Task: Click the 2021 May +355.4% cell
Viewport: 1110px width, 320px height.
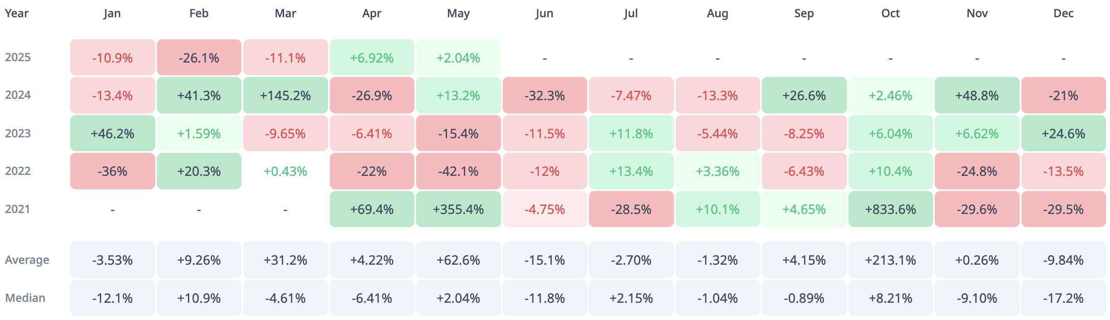Action: 458,209
